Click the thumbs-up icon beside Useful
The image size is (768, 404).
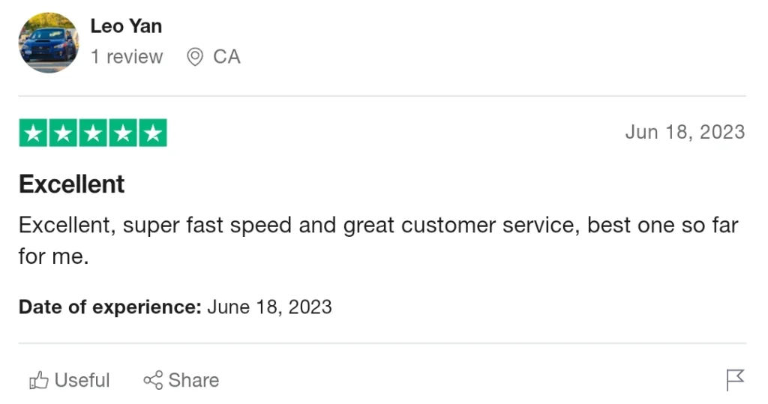38,381
